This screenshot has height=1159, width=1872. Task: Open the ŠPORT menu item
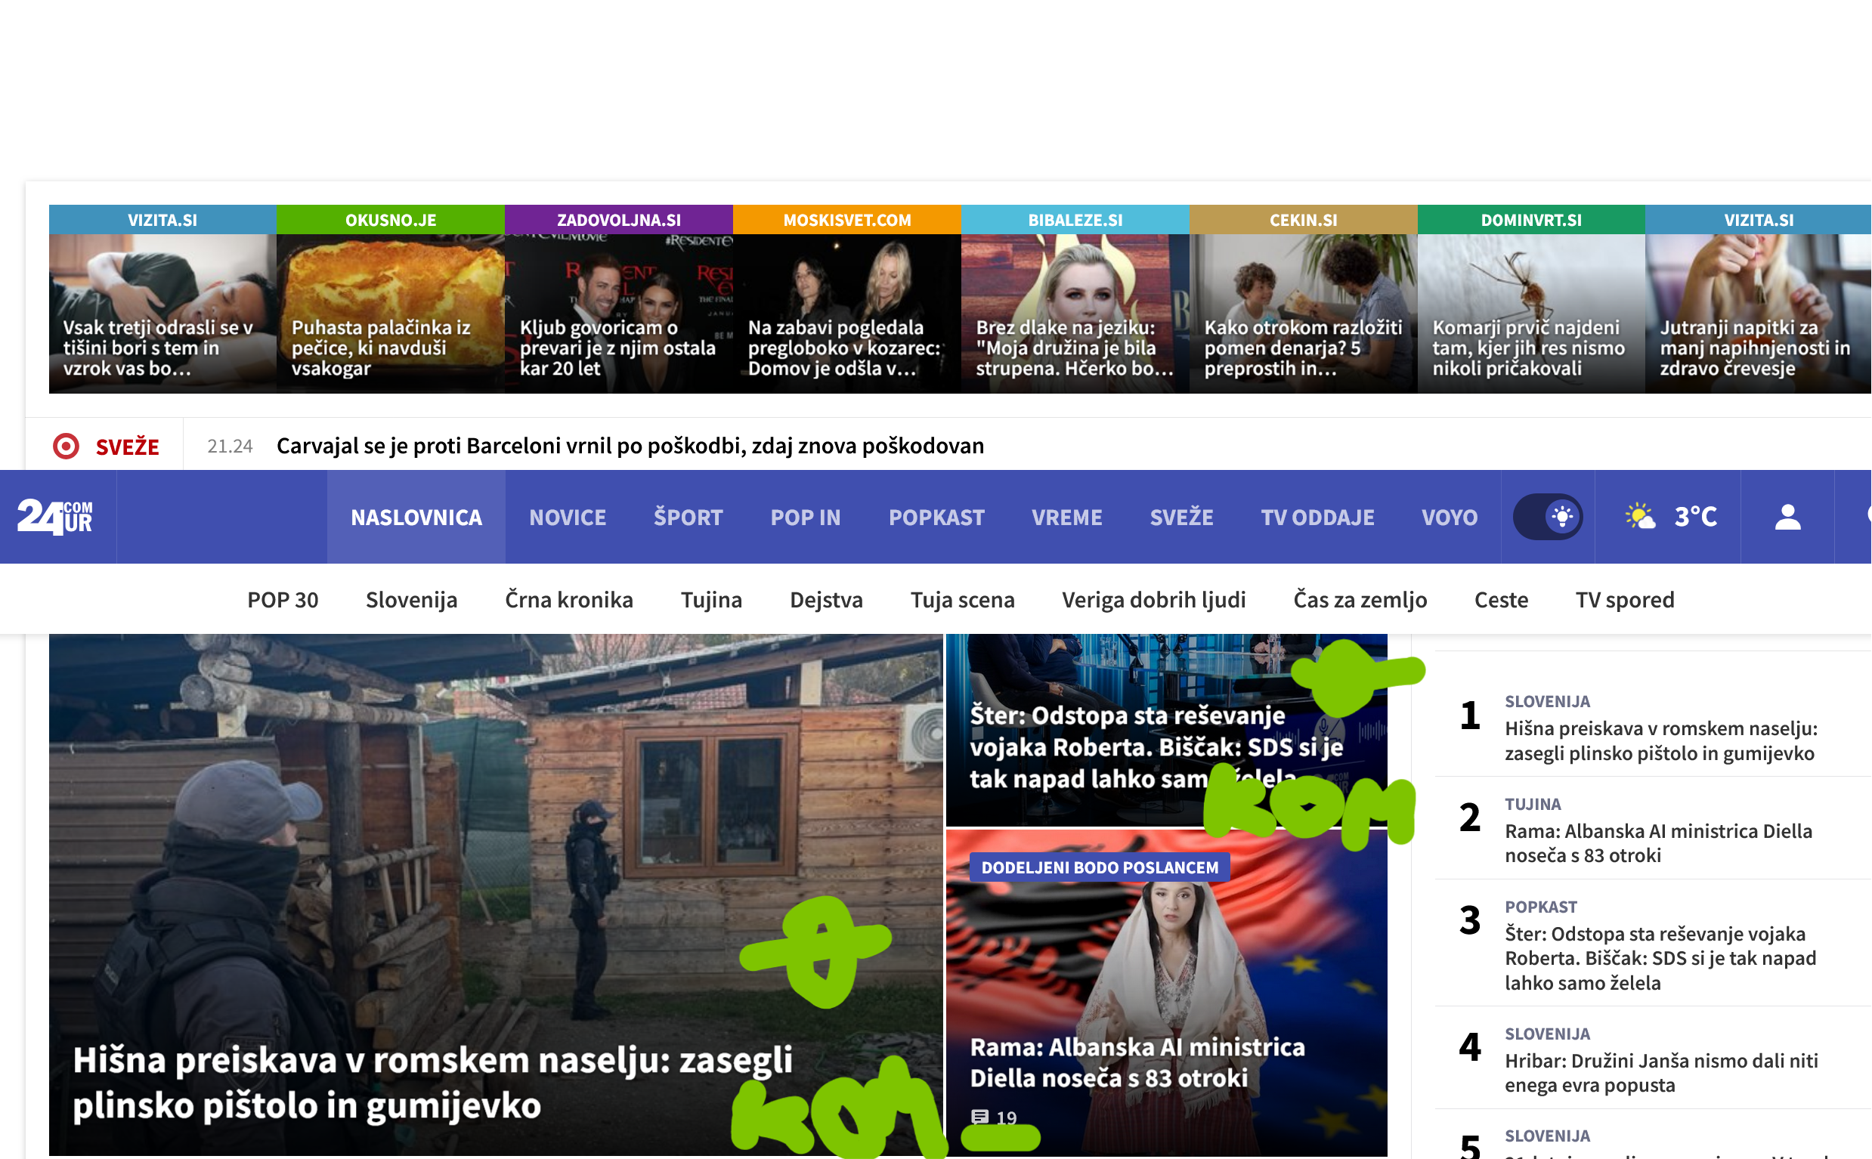point(688,518)
